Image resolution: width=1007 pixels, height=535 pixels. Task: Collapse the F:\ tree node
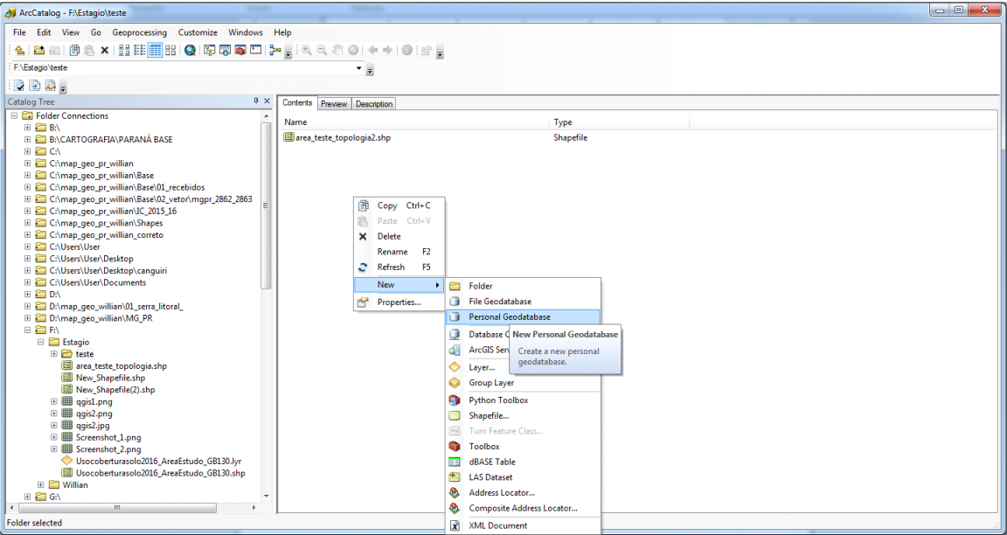27,330
